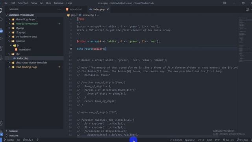Click the $color array declaration line

pos(118,41)
